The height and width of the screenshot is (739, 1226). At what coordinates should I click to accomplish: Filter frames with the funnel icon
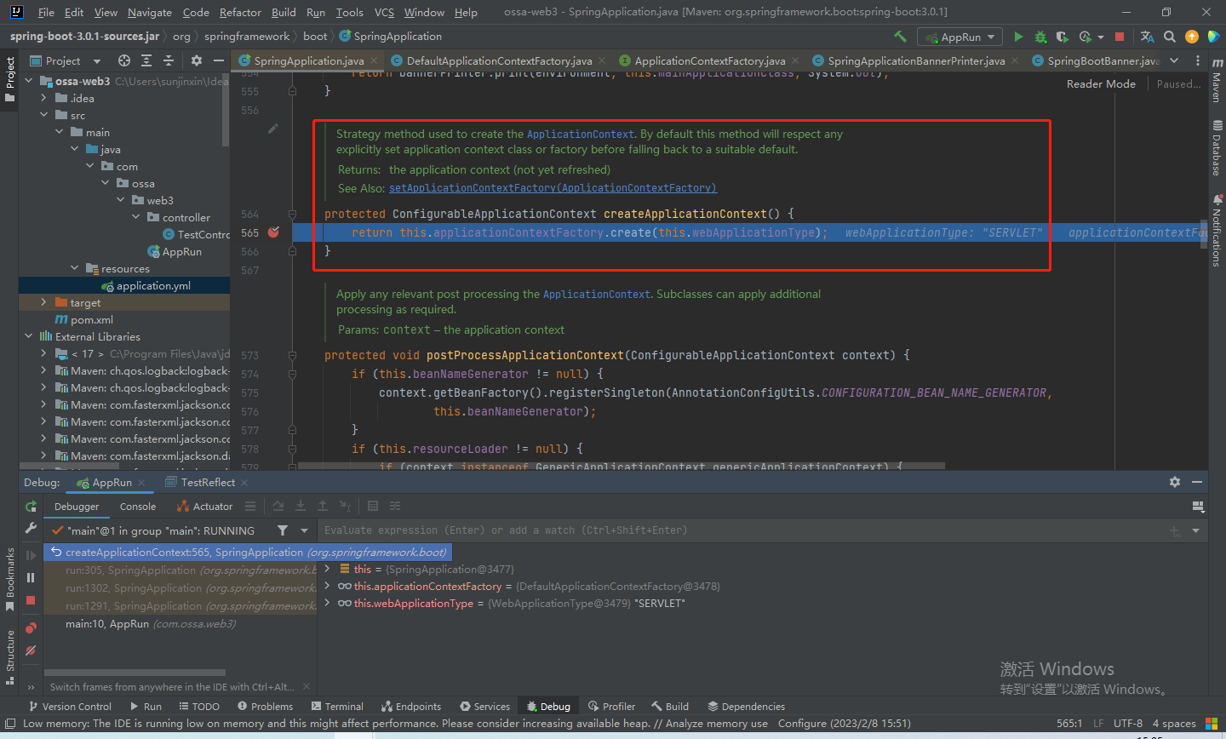pos(283,530)
